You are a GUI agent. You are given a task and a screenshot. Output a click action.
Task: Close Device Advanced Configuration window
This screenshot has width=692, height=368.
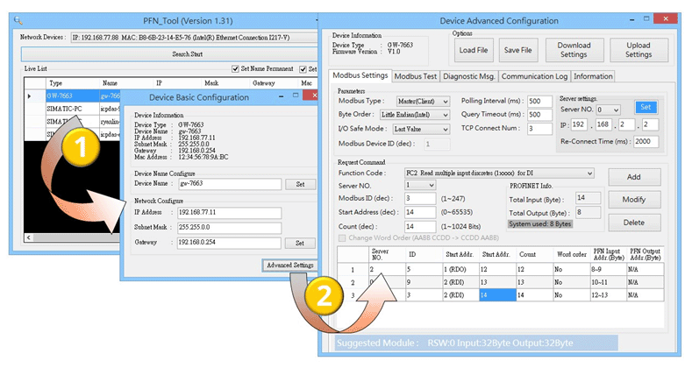[666, 19]
